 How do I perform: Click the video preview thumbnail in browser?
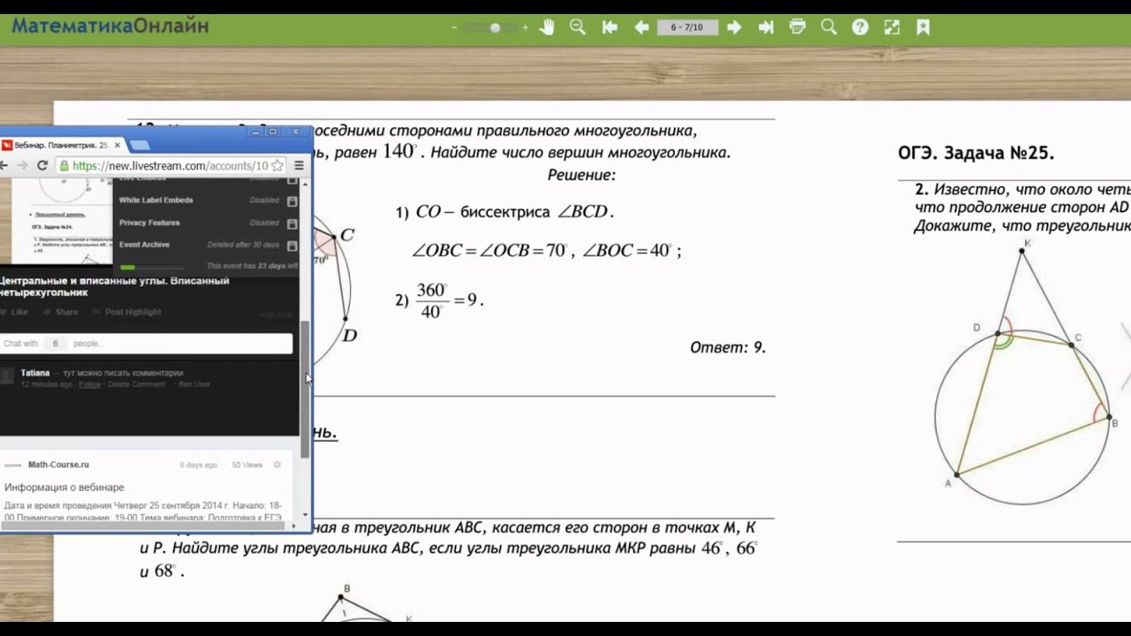click(57, 221)
